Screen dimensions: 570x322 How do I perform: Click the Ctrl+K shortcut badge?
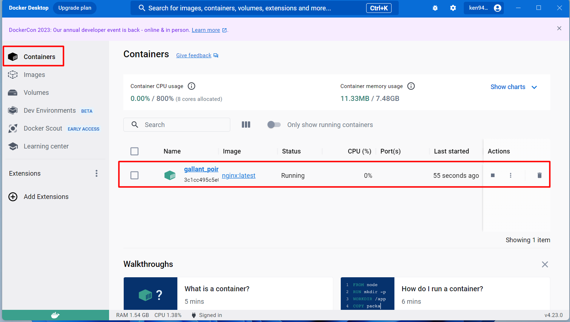[x=379, y=8]
